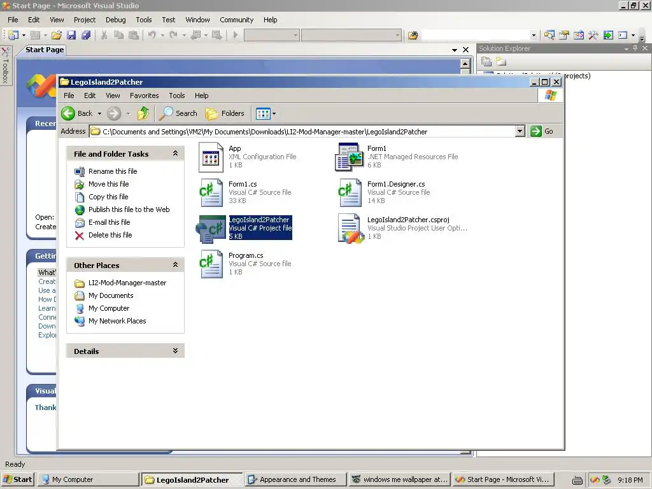Collapse the Other Places section
The width and height of the screenshot is (652, 489).
(x=176, y=265)
